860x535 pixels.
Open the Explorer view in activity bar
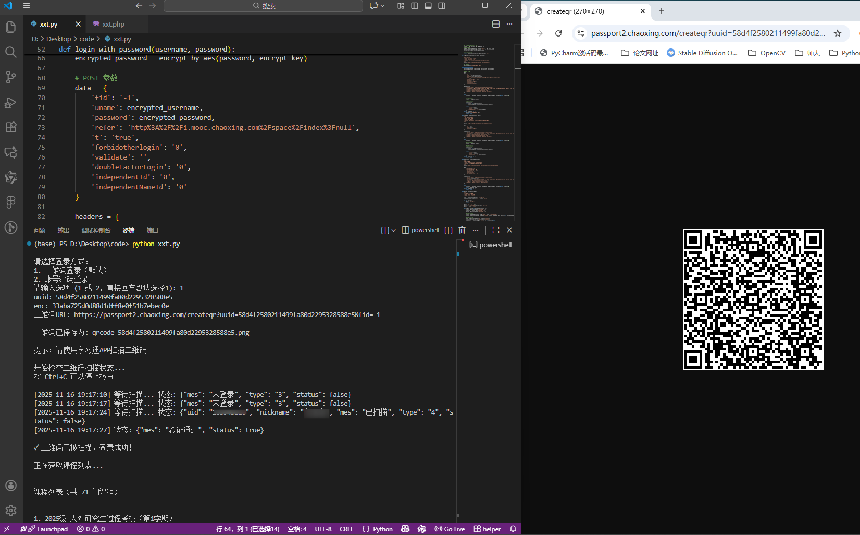[x=10, y=27]
